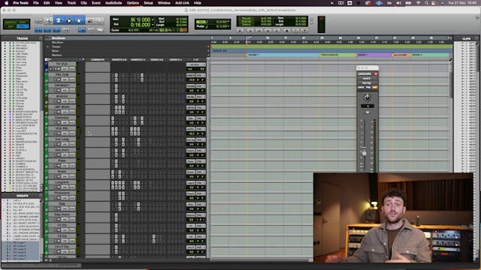Click the COMMENTS column header
Image resolution: width=481 pixels, height=270 pixels.
click(98, 60)
